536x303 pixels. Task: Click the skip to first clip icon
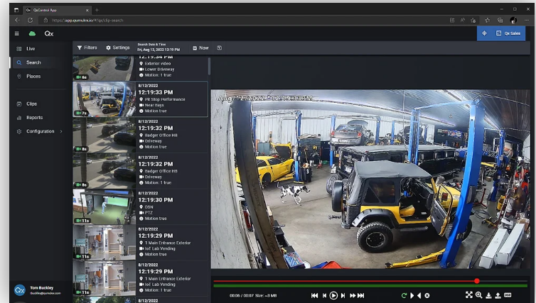click(x=315, y=295)
